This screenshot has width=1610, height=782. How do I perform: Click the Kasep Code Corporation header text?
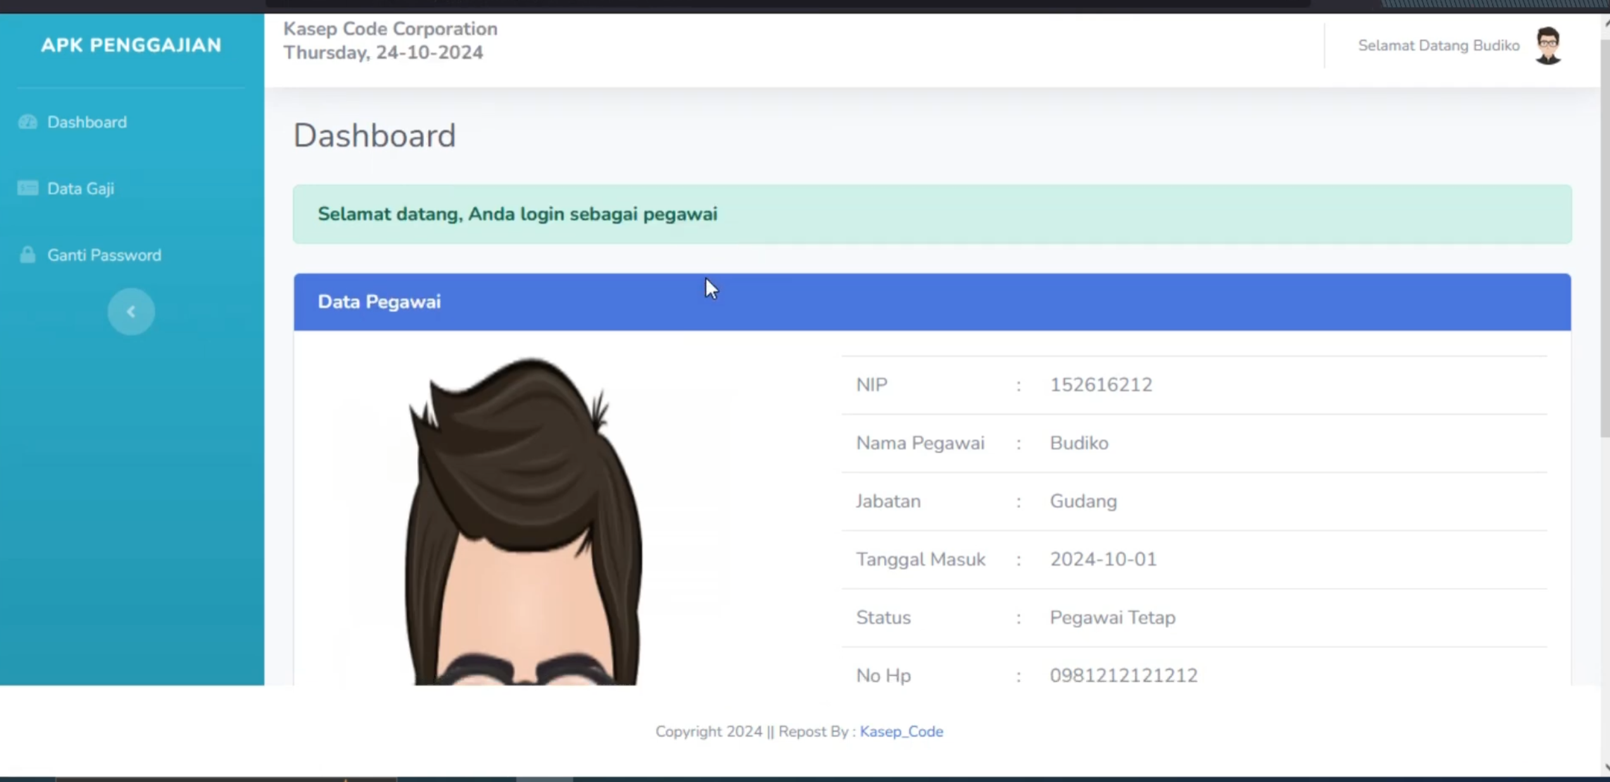(x=390, y=29)
